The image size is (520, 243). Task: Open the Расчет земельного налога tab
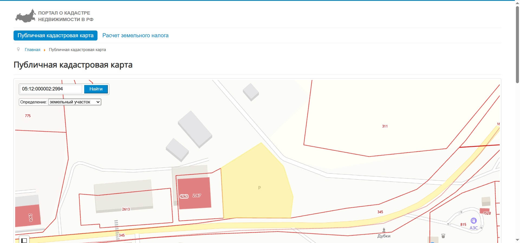click(135, 35)
